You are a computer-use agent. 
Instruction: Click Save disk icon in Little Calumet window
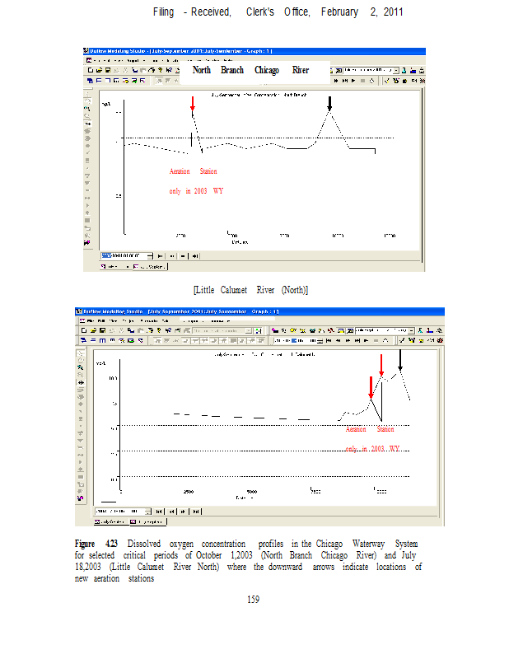(x=103, y=330)
